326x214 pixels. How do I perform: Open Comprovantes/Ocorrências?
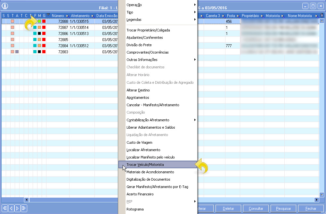tap(147, 52)
